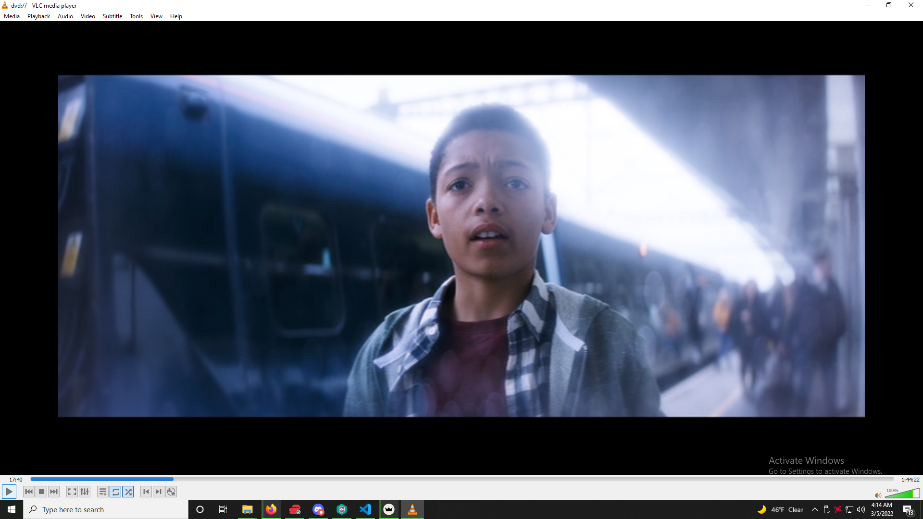The image size is (923, 519).
Task: Expand hidden system tray icons
Action: (x=815, y=509)
